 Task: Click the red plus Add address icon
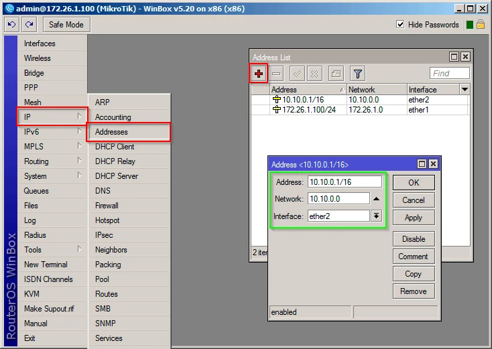click(x=259, y=73)
